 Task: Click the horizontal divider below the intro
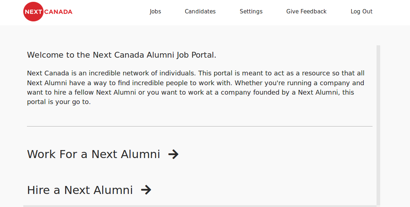tap(199, 126)
